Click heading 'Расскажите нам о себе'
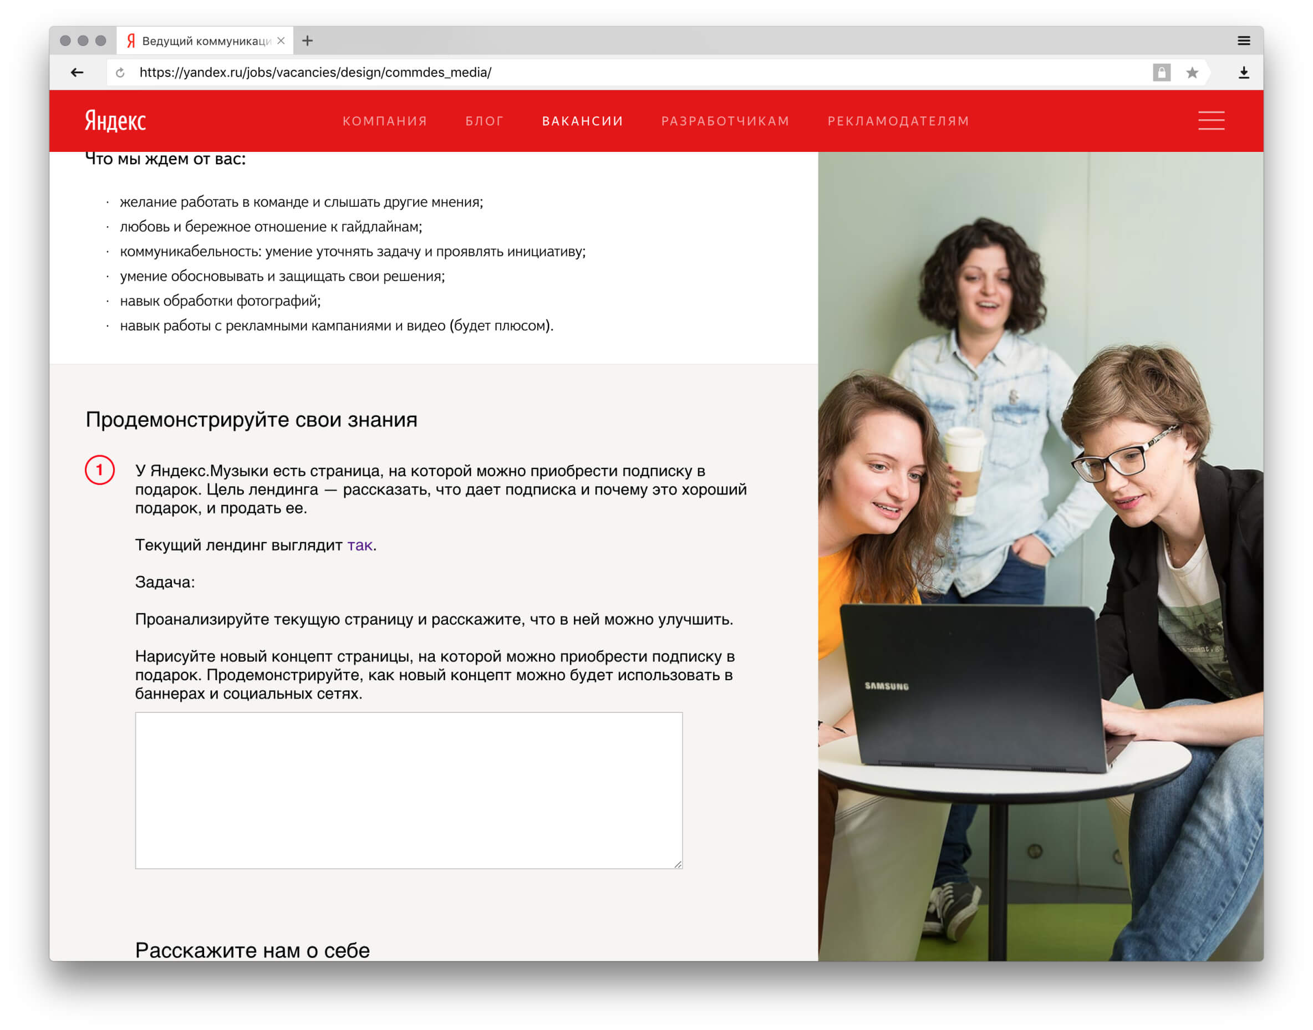 pyautogui.click(x=252, y=950)
